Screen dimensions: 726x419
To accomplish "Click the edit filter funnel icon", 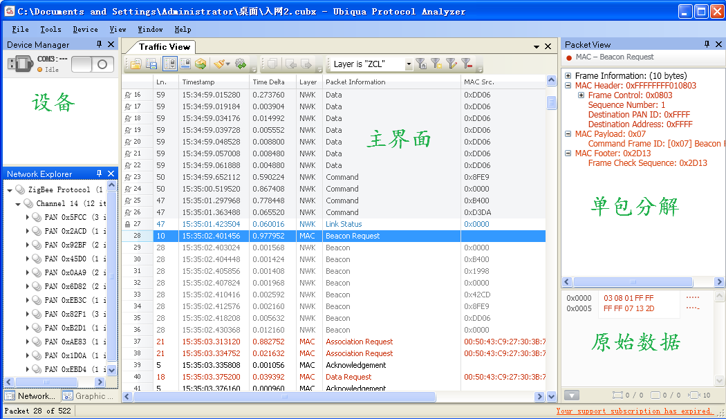I will [x=451, y=64].
